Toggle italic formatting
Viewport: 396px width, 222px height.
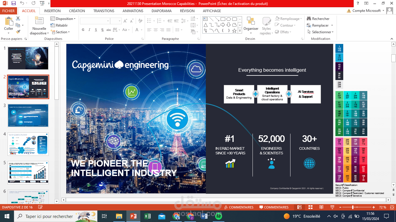pos(89,30)
